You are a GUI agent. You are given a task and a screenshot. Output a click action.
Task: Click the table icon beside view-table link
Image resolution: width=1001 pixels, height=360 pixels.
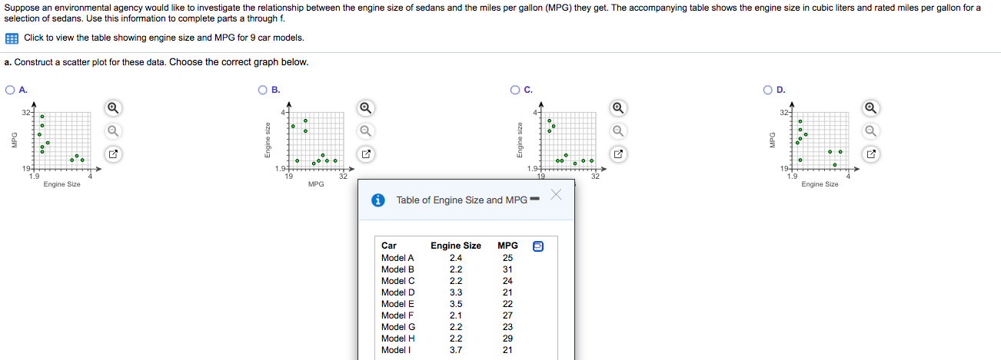[x=12, y=38]
